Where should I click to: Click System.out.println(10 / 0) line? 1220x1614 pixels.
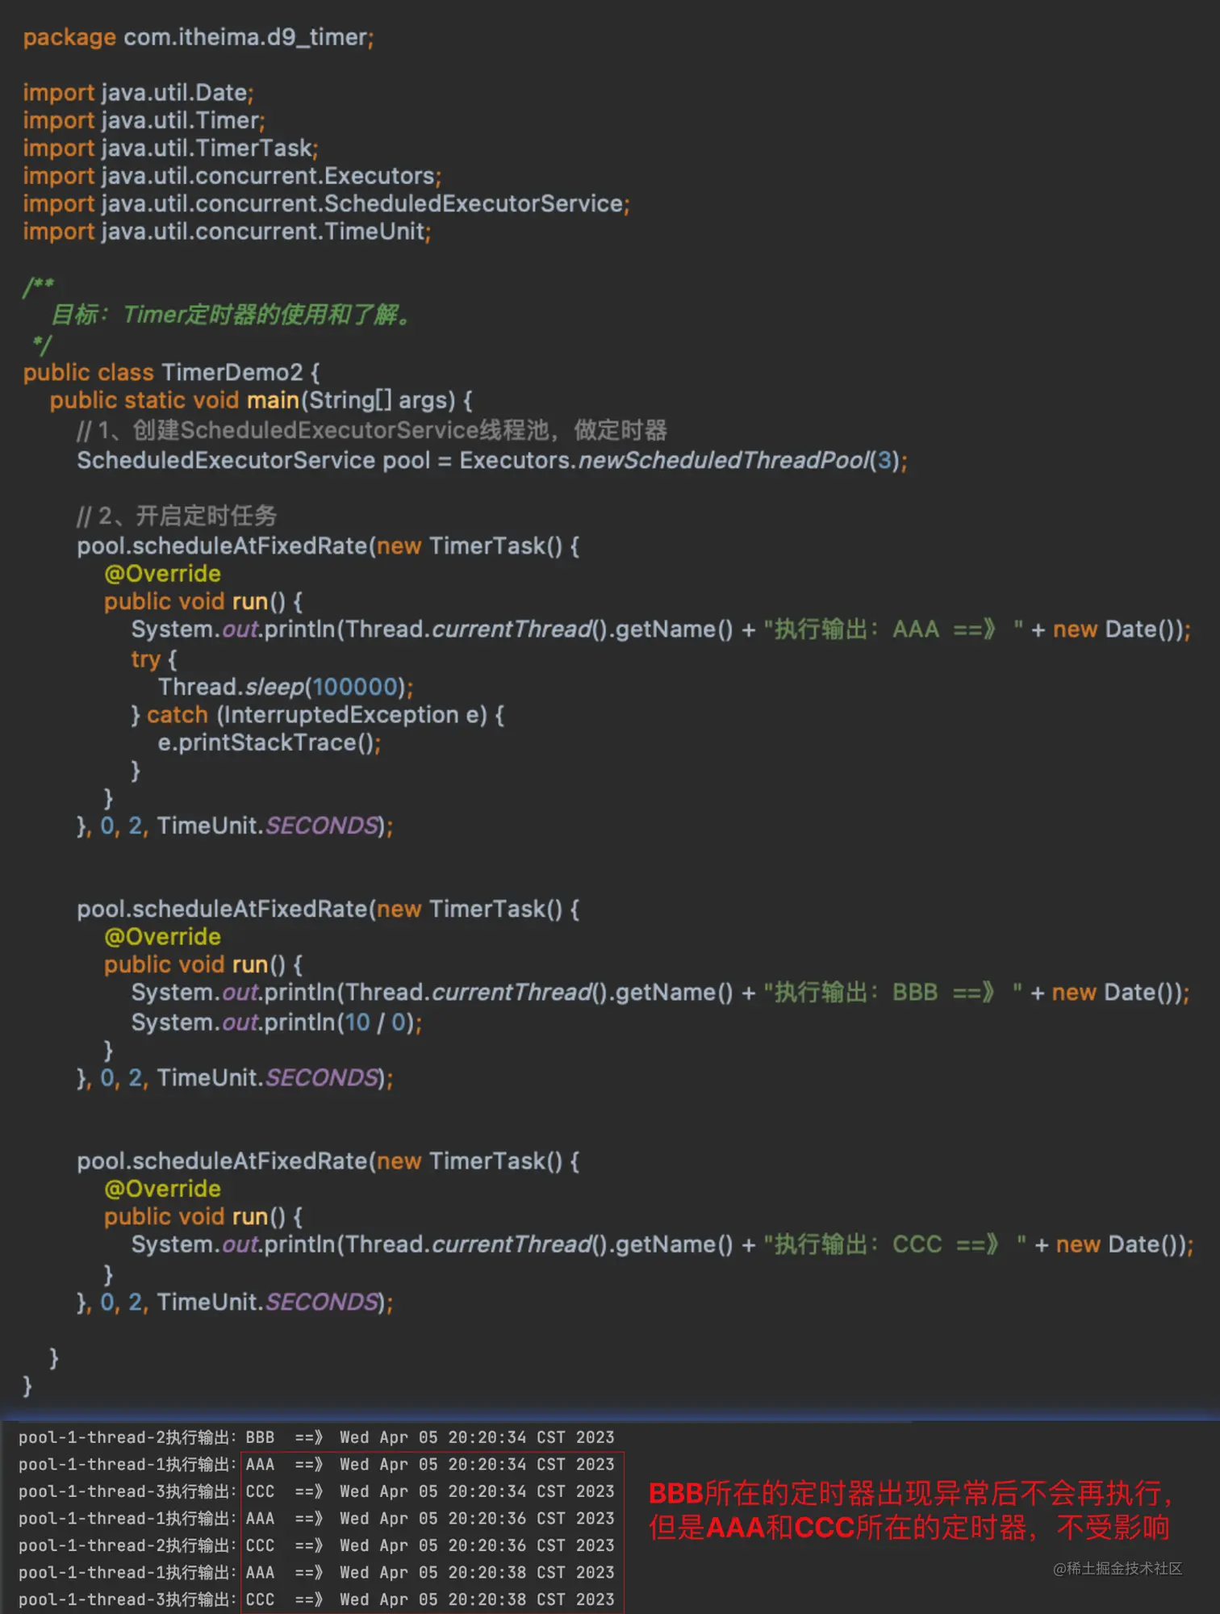click(x=277, y=1022)
